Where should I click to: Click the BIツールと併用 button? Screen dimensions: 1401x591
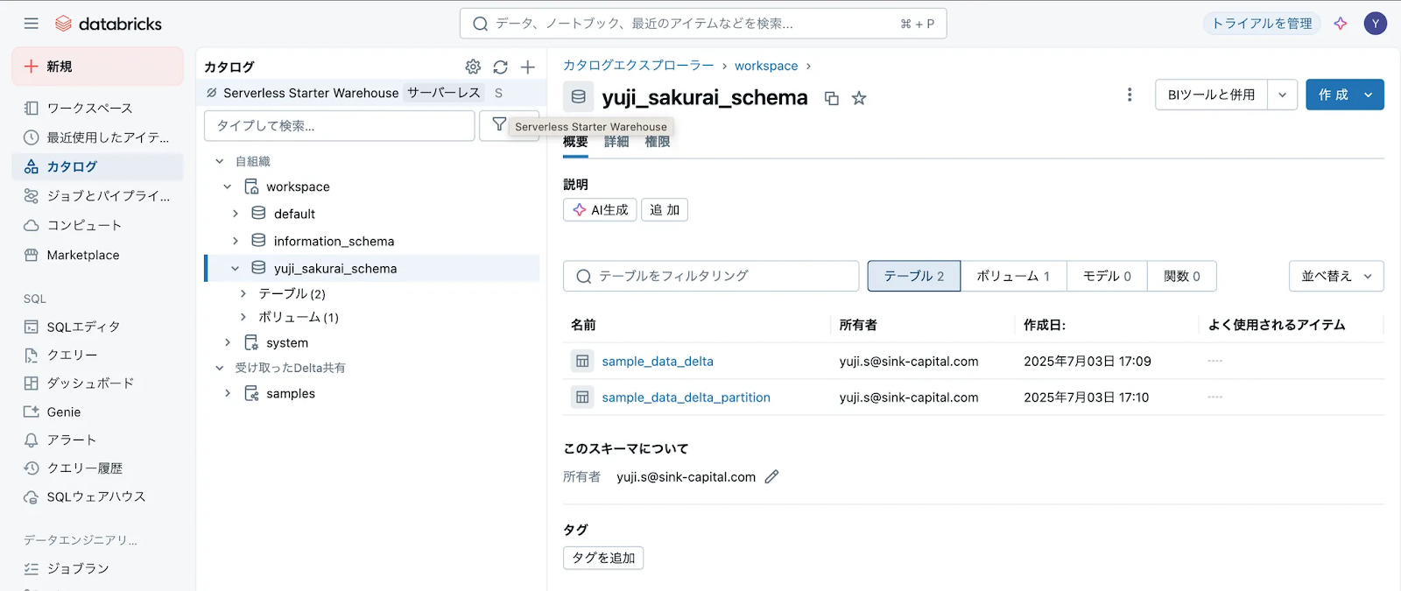click(1212, 95)
